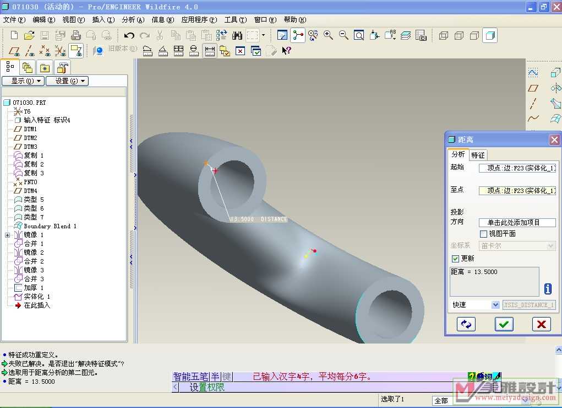Image resolution: width=562 pixels, height=408 pixels.
Task: Click the Distance measurement icon
Action: coord(210,51)
